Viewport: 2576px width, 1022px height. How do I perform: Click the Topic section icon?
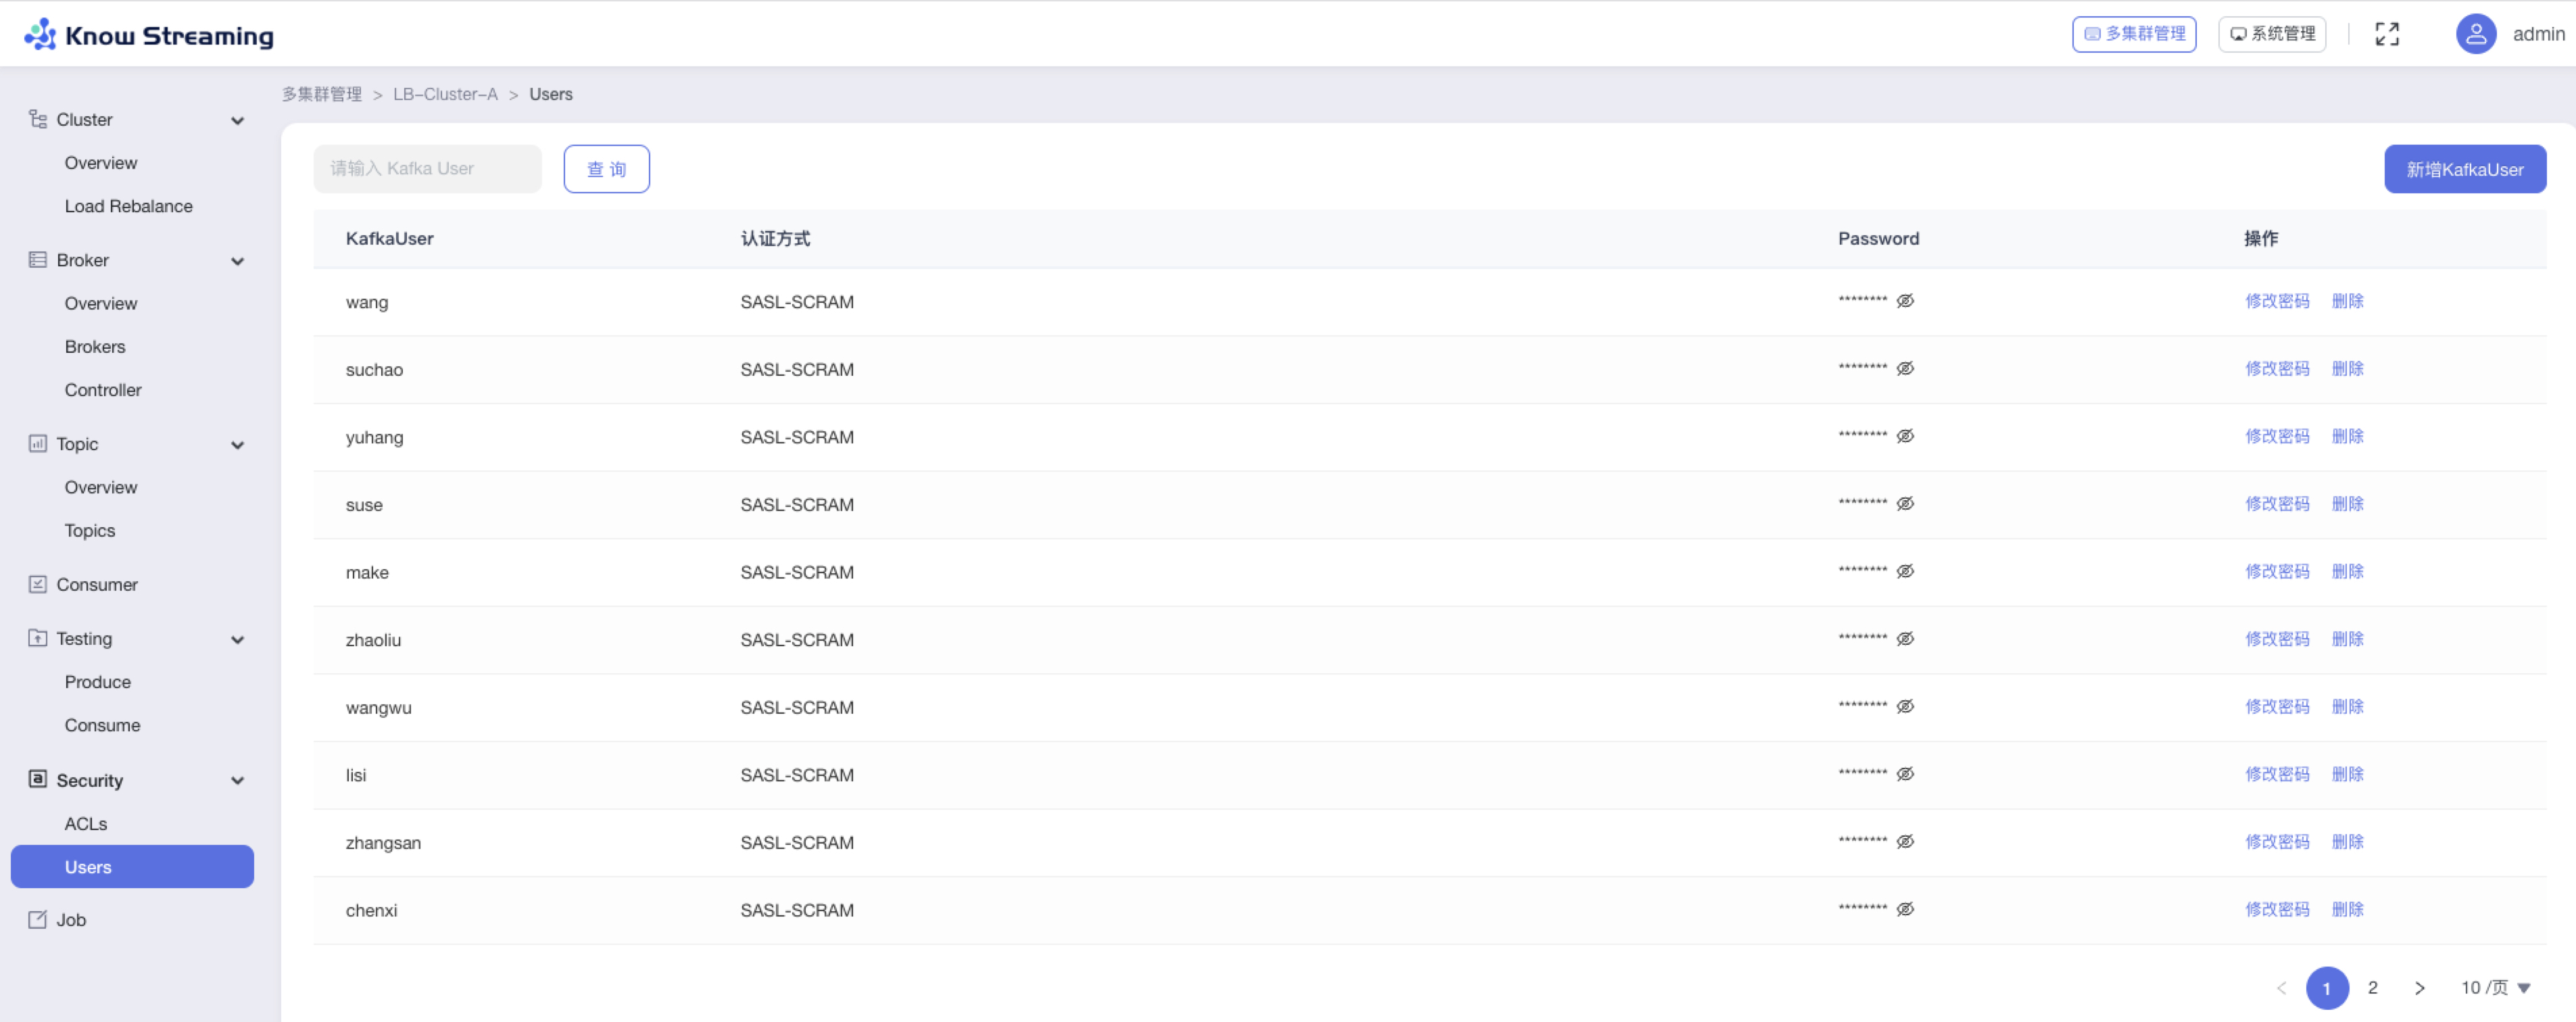[37, 443]
